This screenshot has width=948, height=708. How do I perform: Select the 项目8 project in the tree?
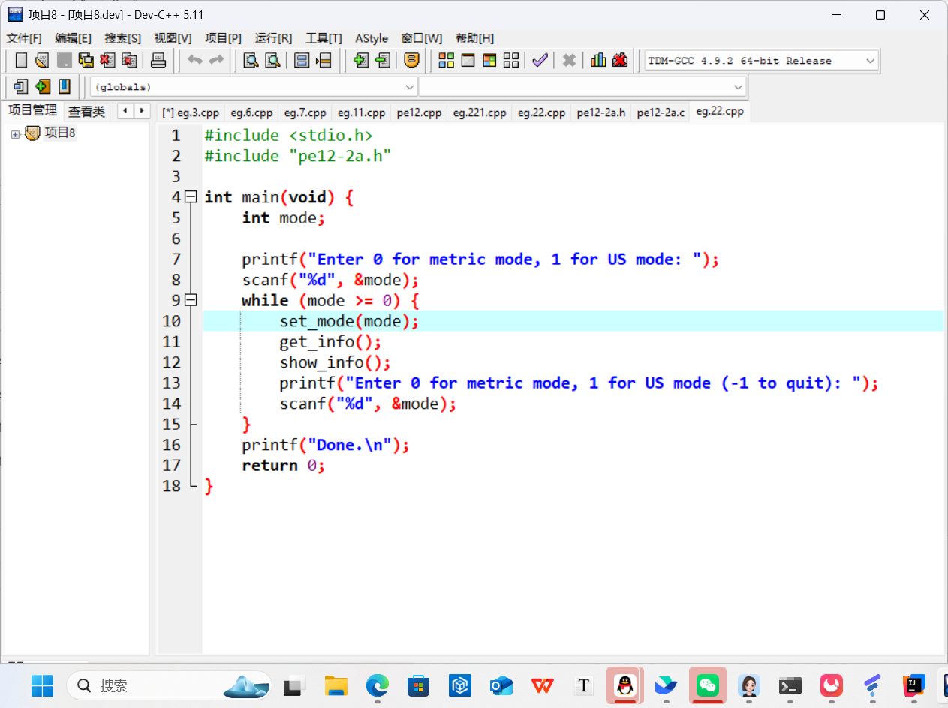click(x=59, y=133)
